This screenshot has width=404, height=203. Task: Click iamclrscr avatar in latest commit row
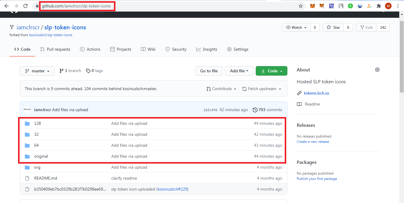[27, 110]
